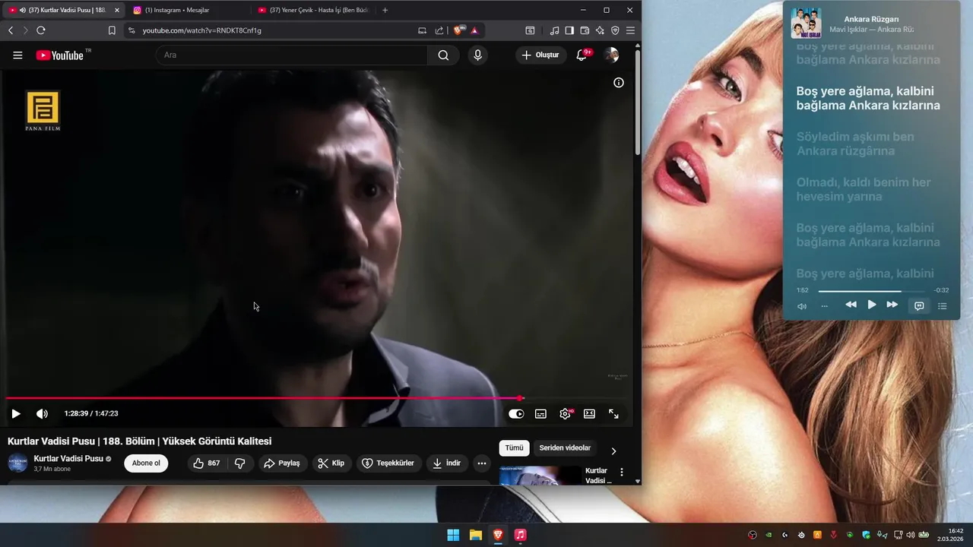
Task: Click the Oluştur create button
Action: 540,55
